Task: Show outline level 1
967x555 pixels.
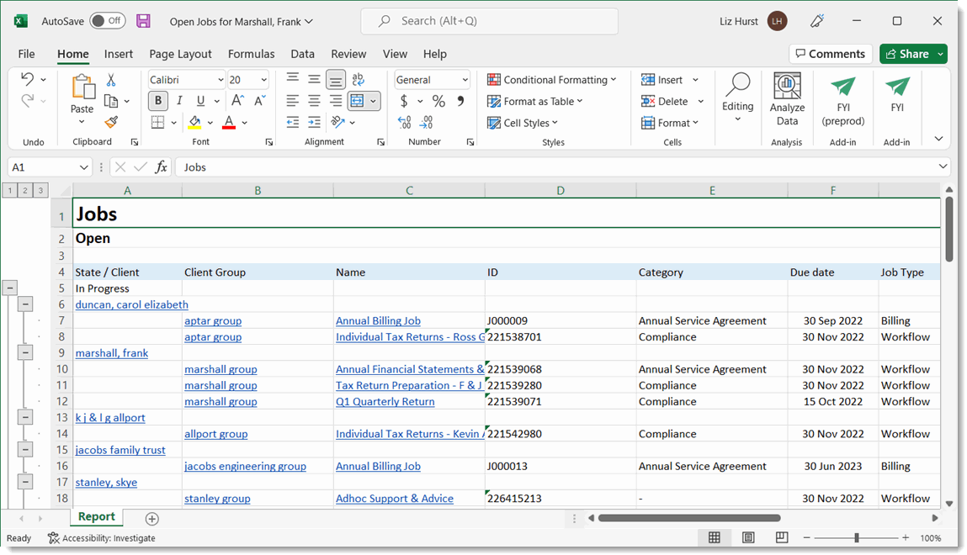Action: click(x=10, y=190)
